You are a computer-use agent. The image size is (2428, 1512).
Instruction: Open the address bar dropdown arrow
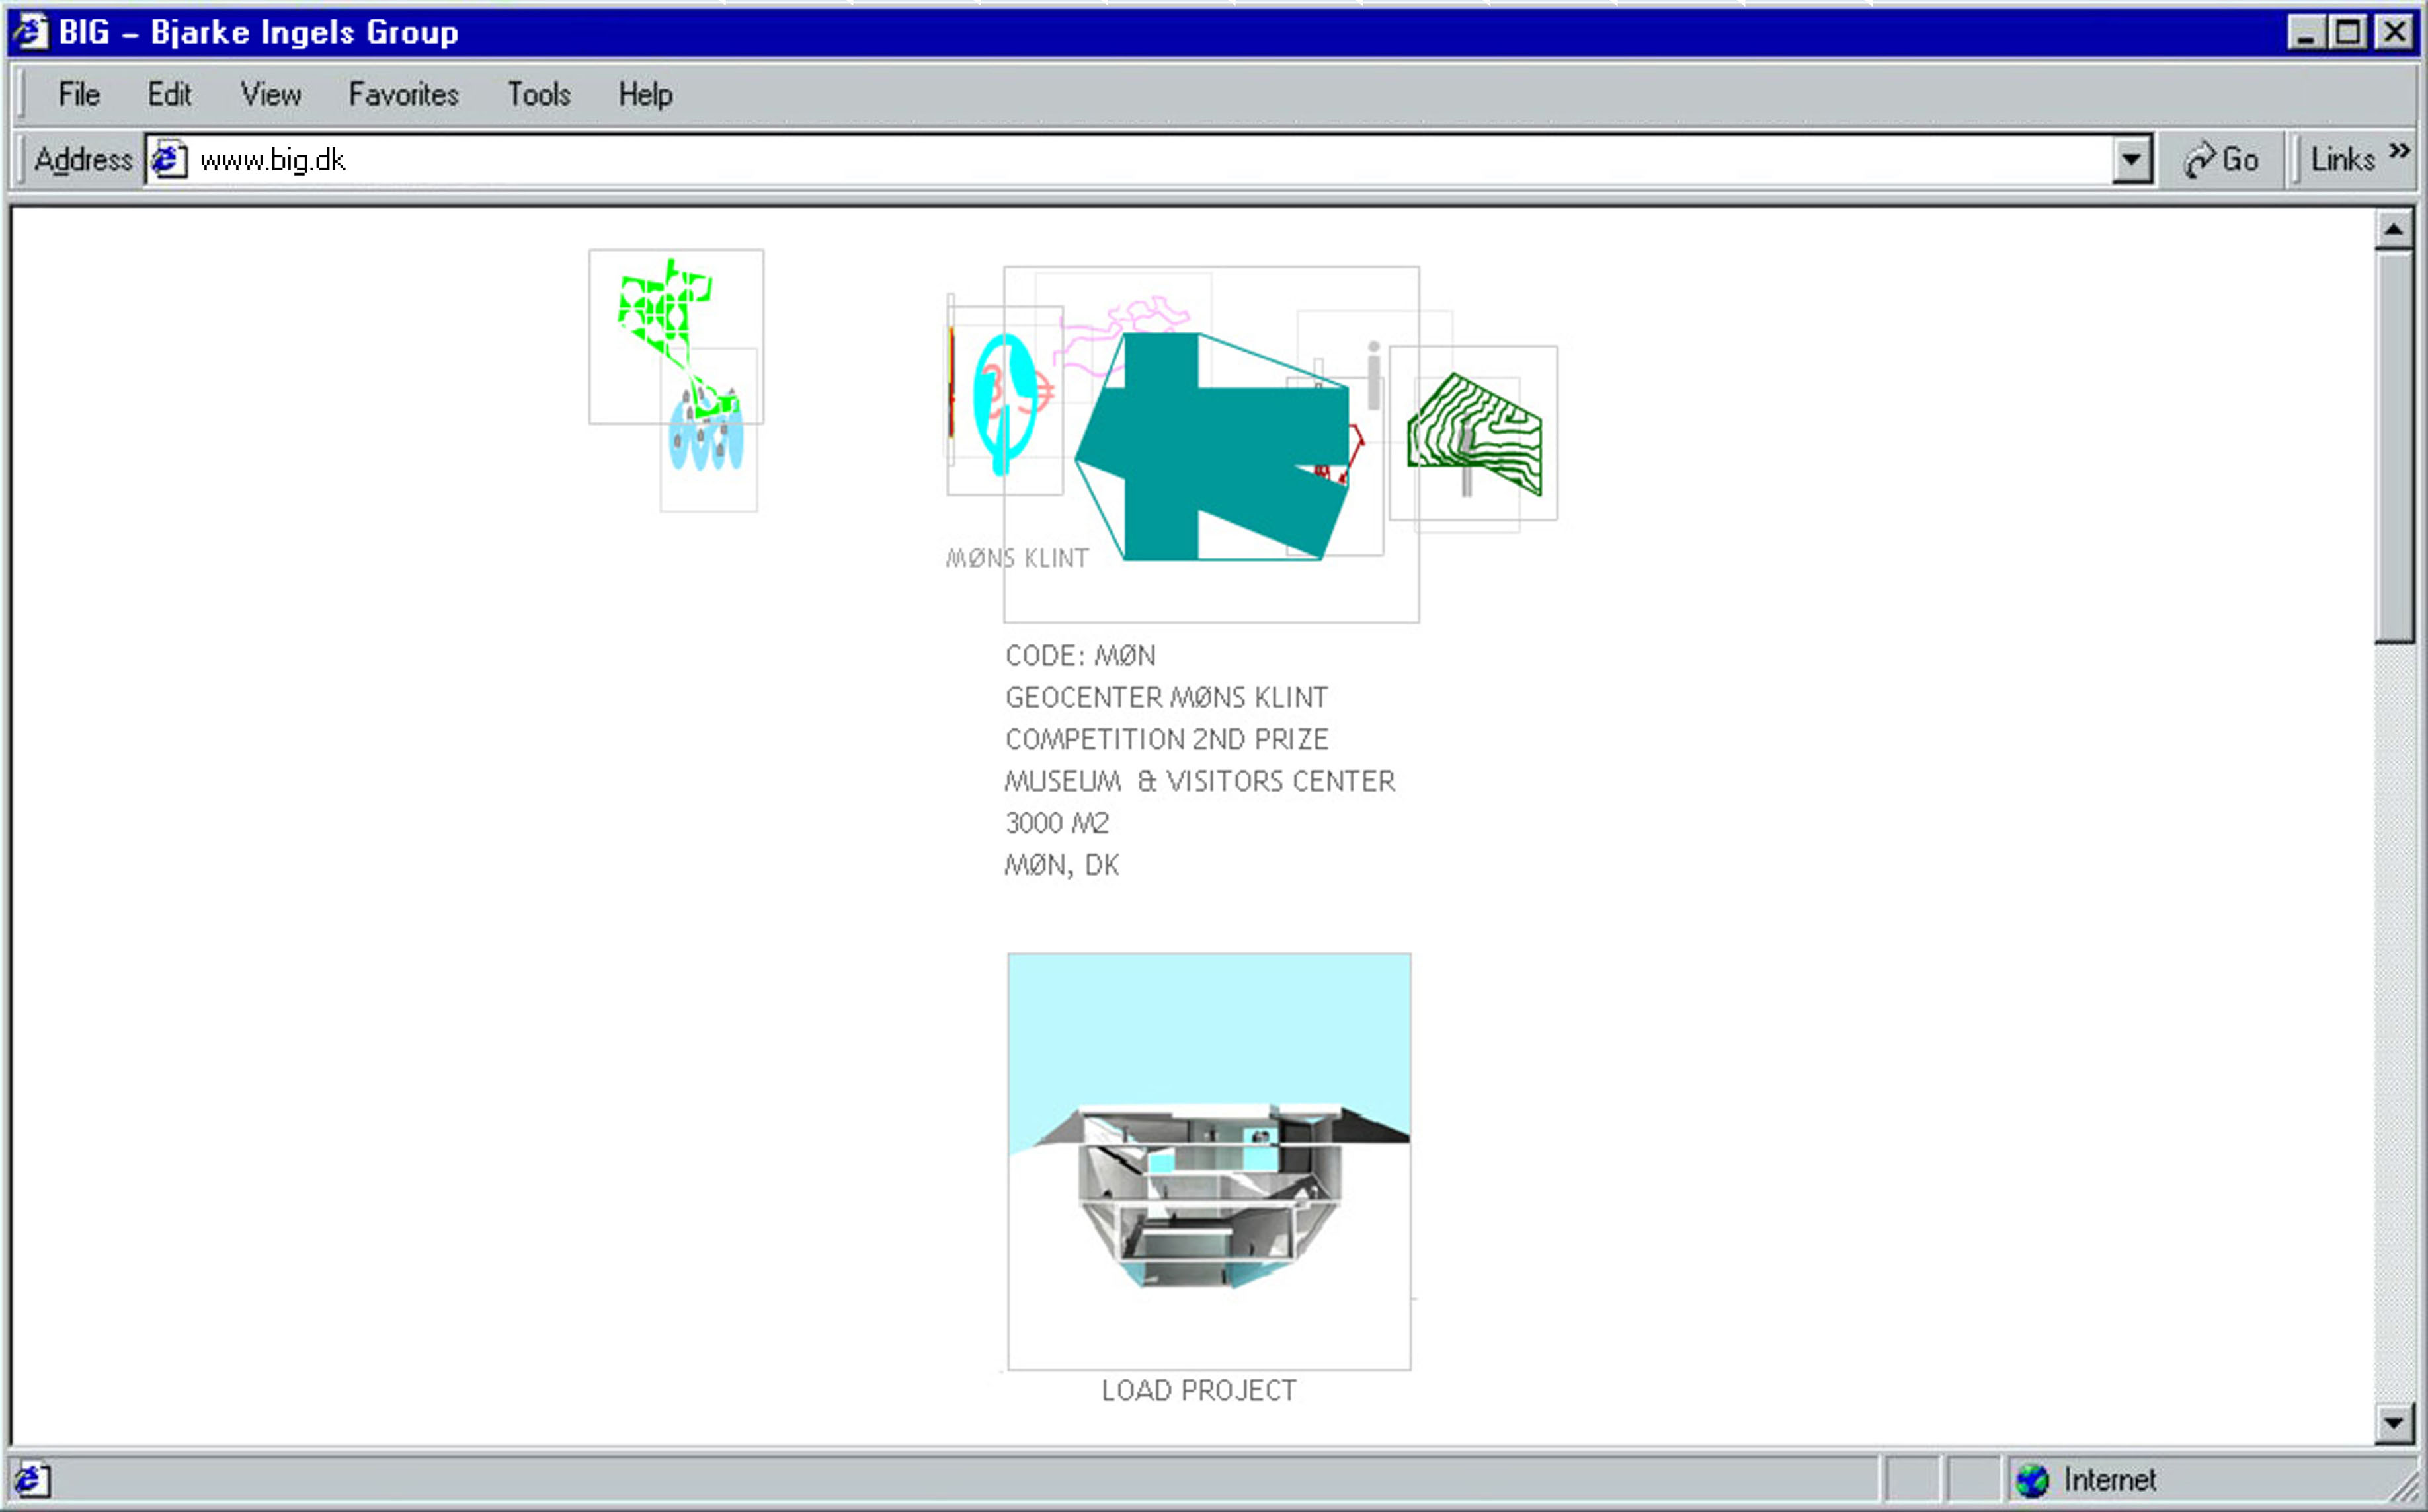tap(2131, 160)
